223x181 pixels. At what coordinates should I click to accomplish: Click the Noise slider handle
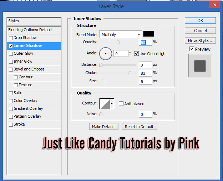101,114
